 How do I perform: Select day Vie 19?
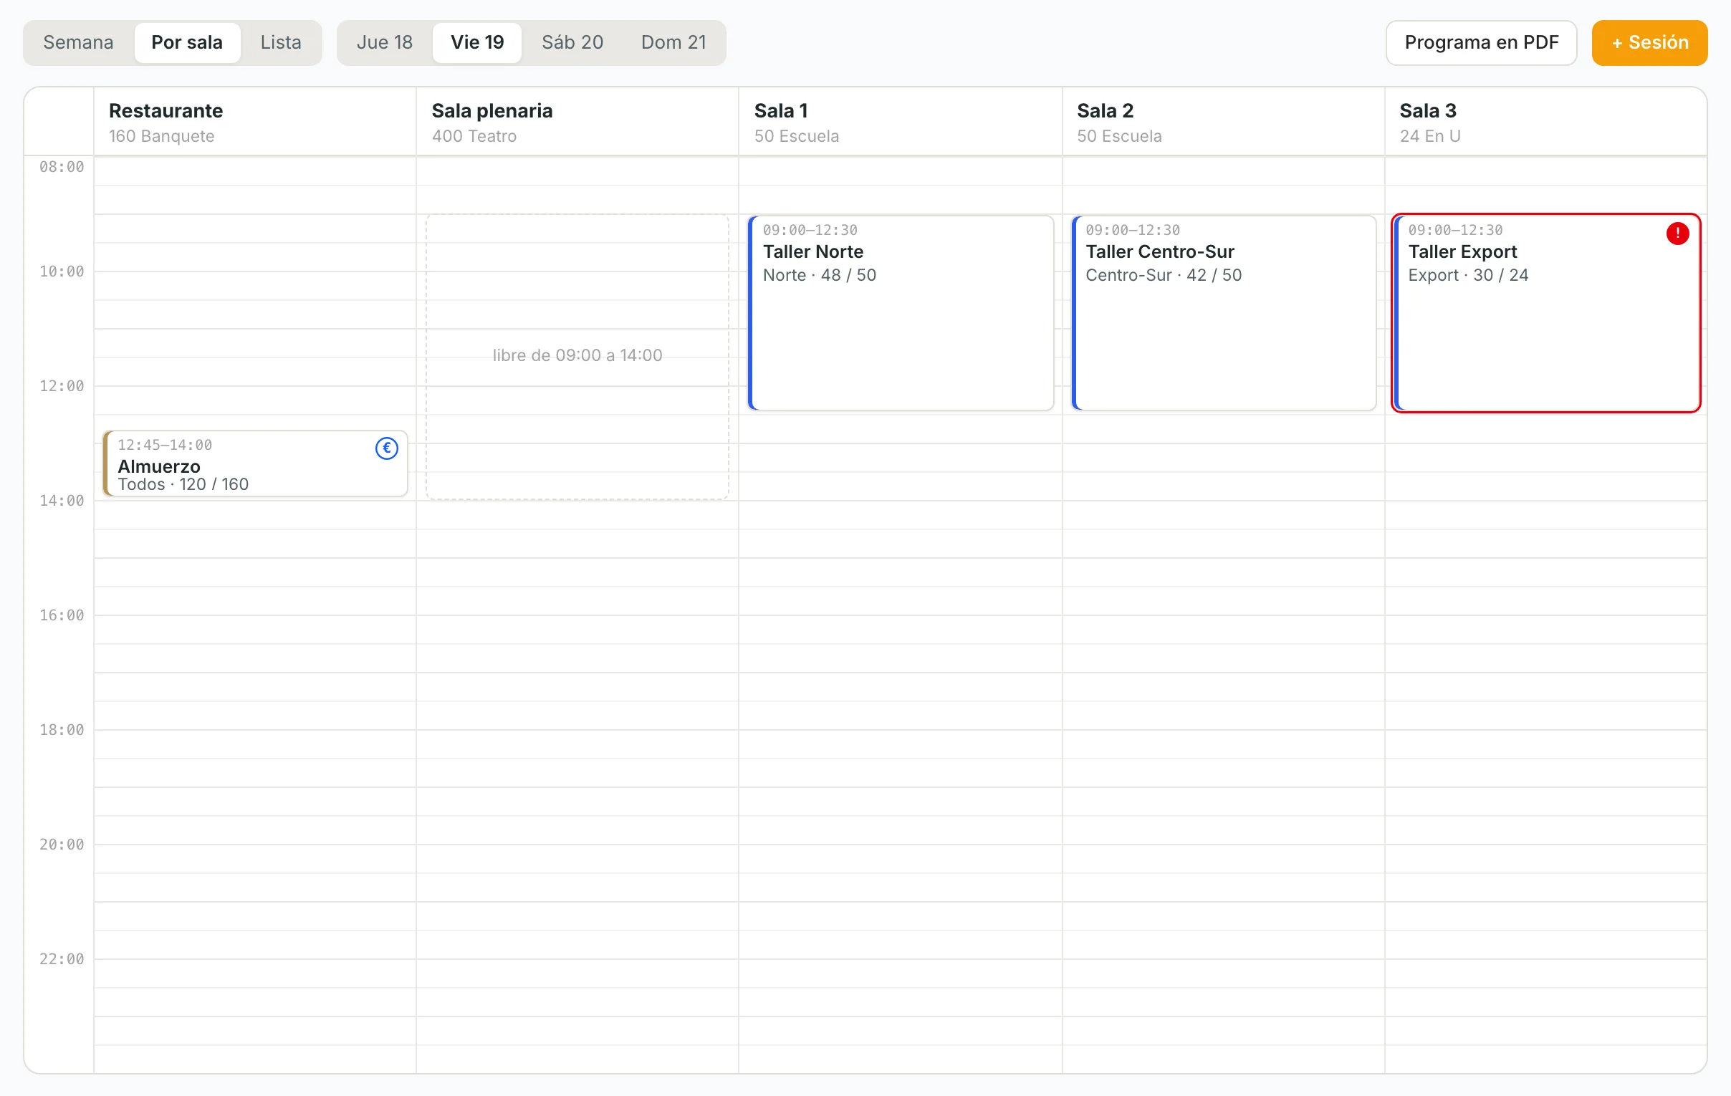477,42
